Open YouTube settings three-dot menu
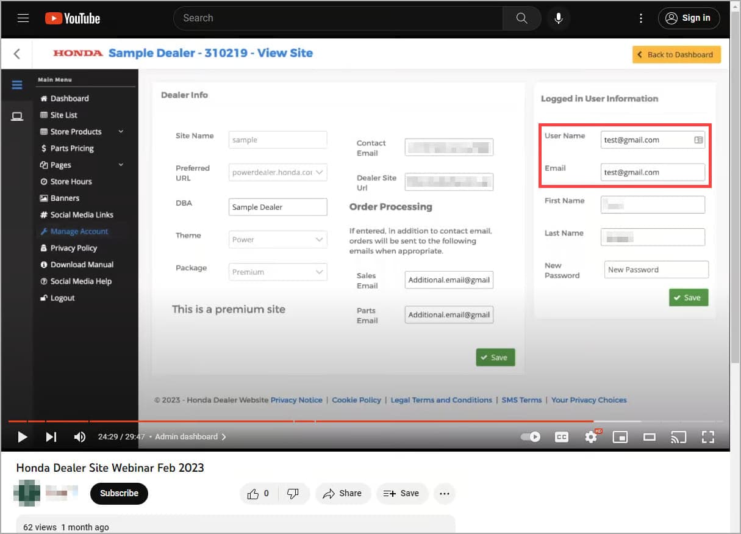Viewport: 741px width, 534px height. (x=640, y=18)
